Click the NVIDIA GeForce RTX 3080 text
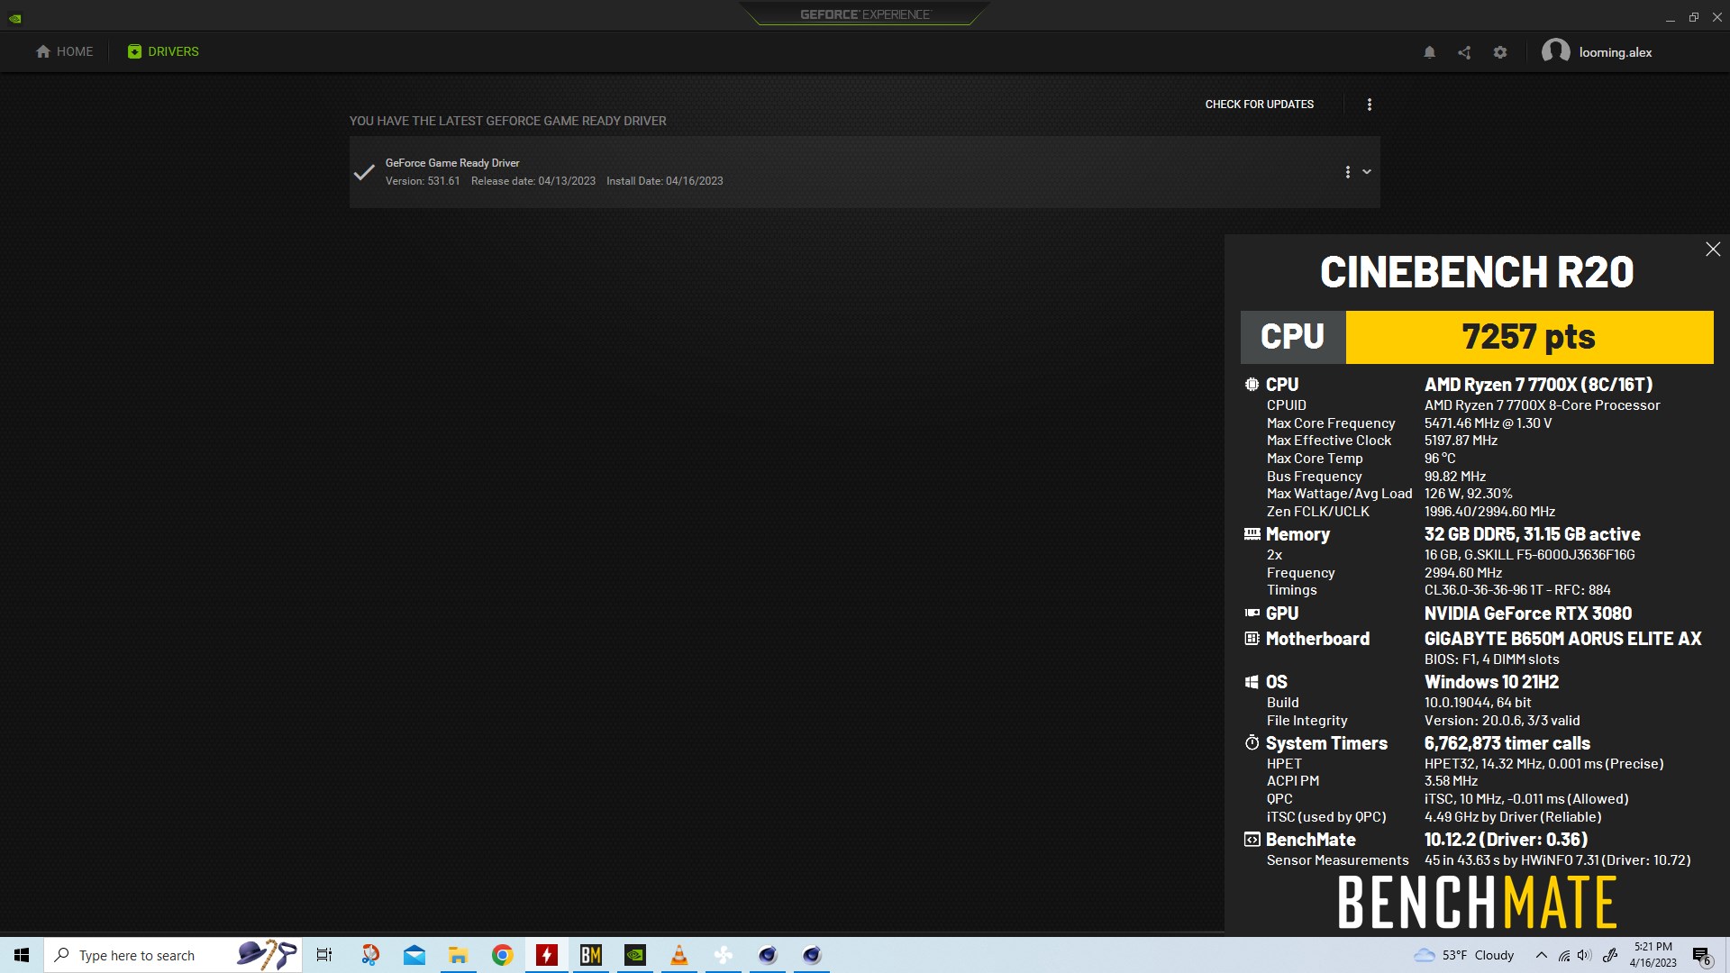Viewport: 1730px width, 973px height. coord(1528,614)
